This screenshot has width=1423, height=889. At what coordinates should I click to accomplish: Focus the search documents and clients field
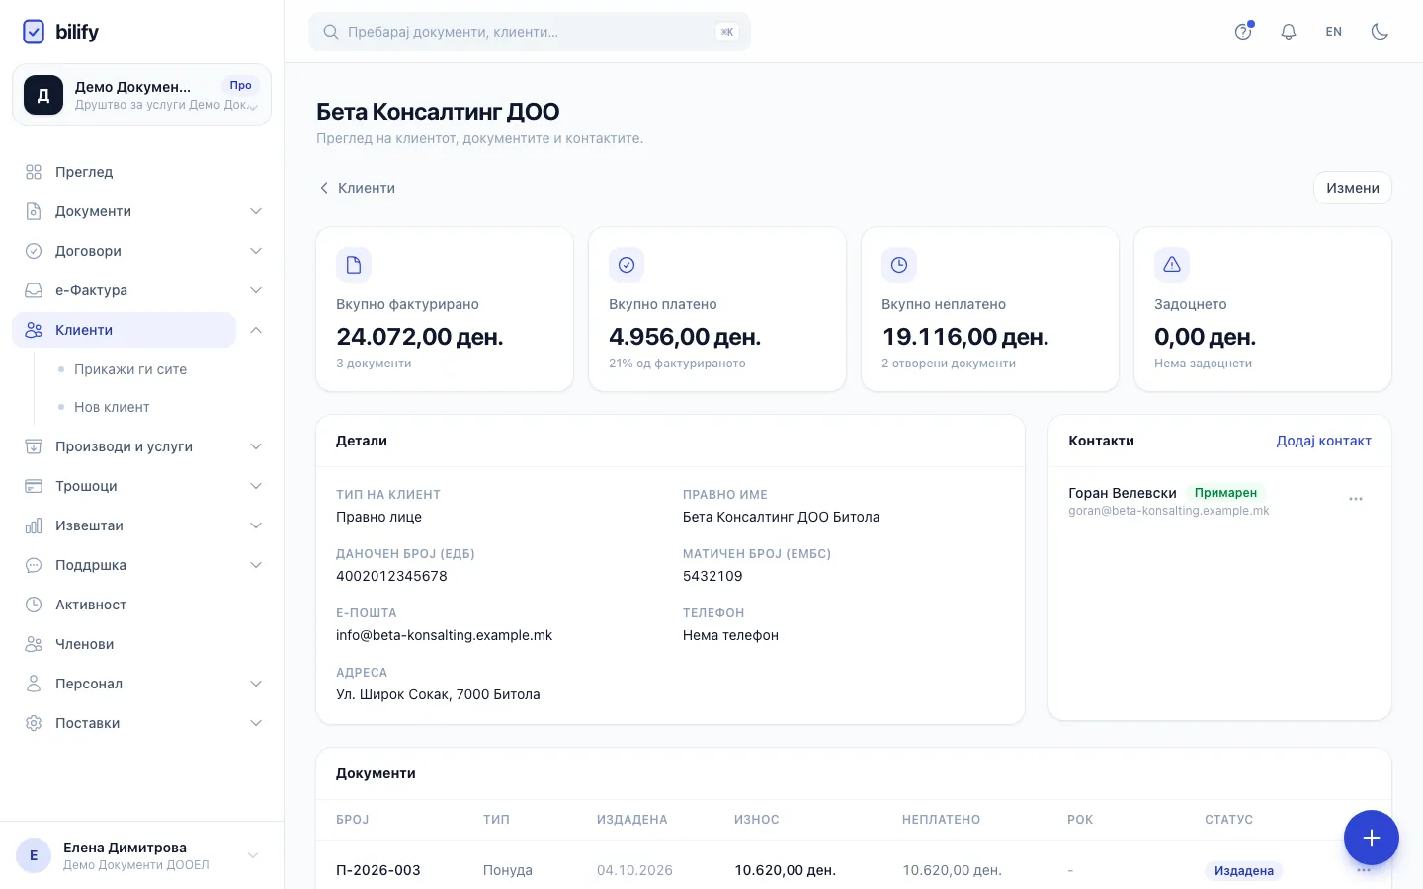coord(530,32)
